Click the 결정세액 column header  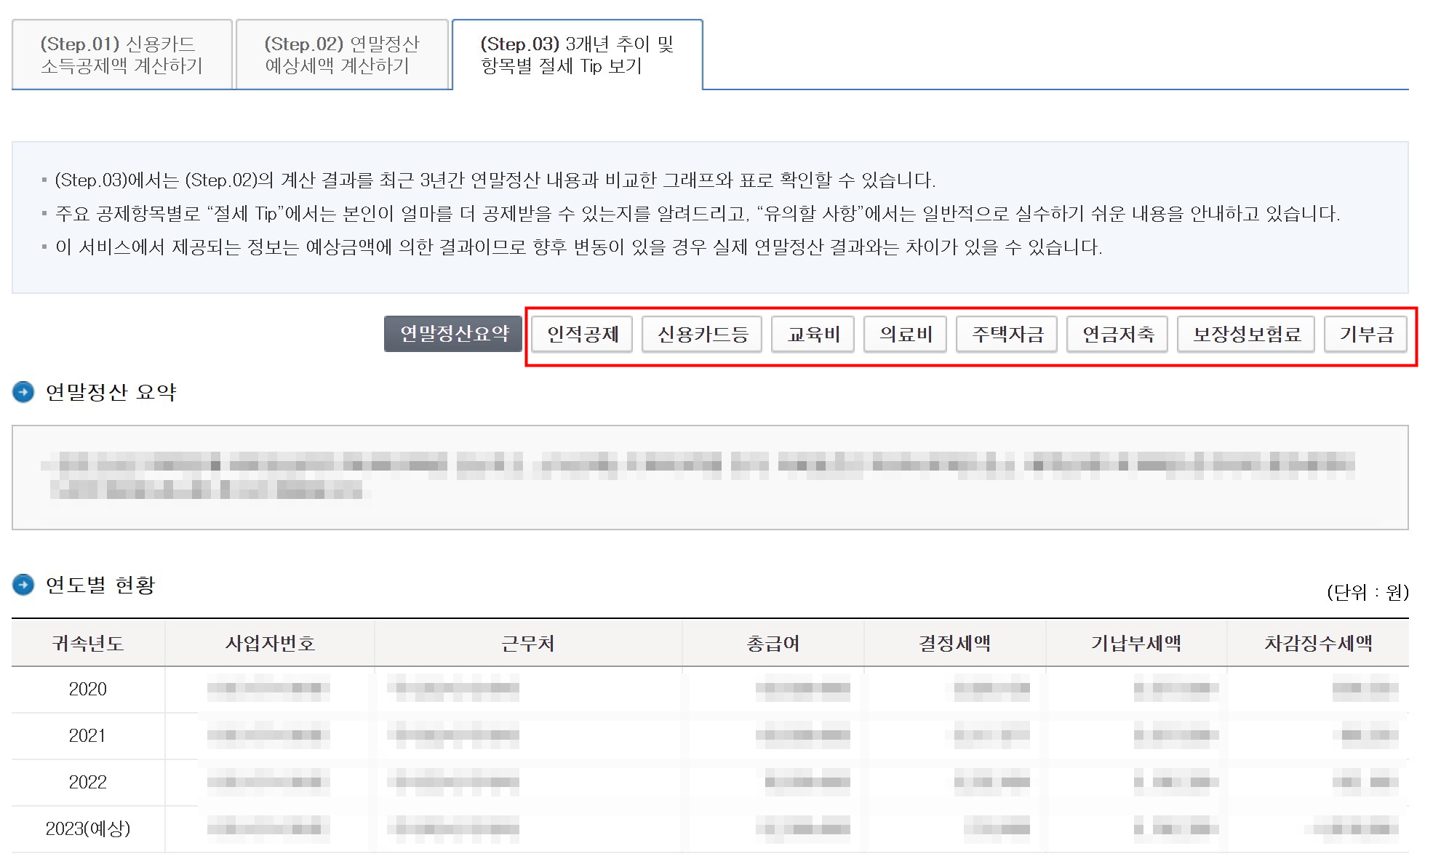954,643
